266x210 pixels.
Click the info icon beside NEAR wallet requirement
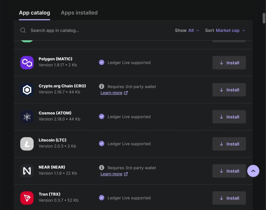102,168
